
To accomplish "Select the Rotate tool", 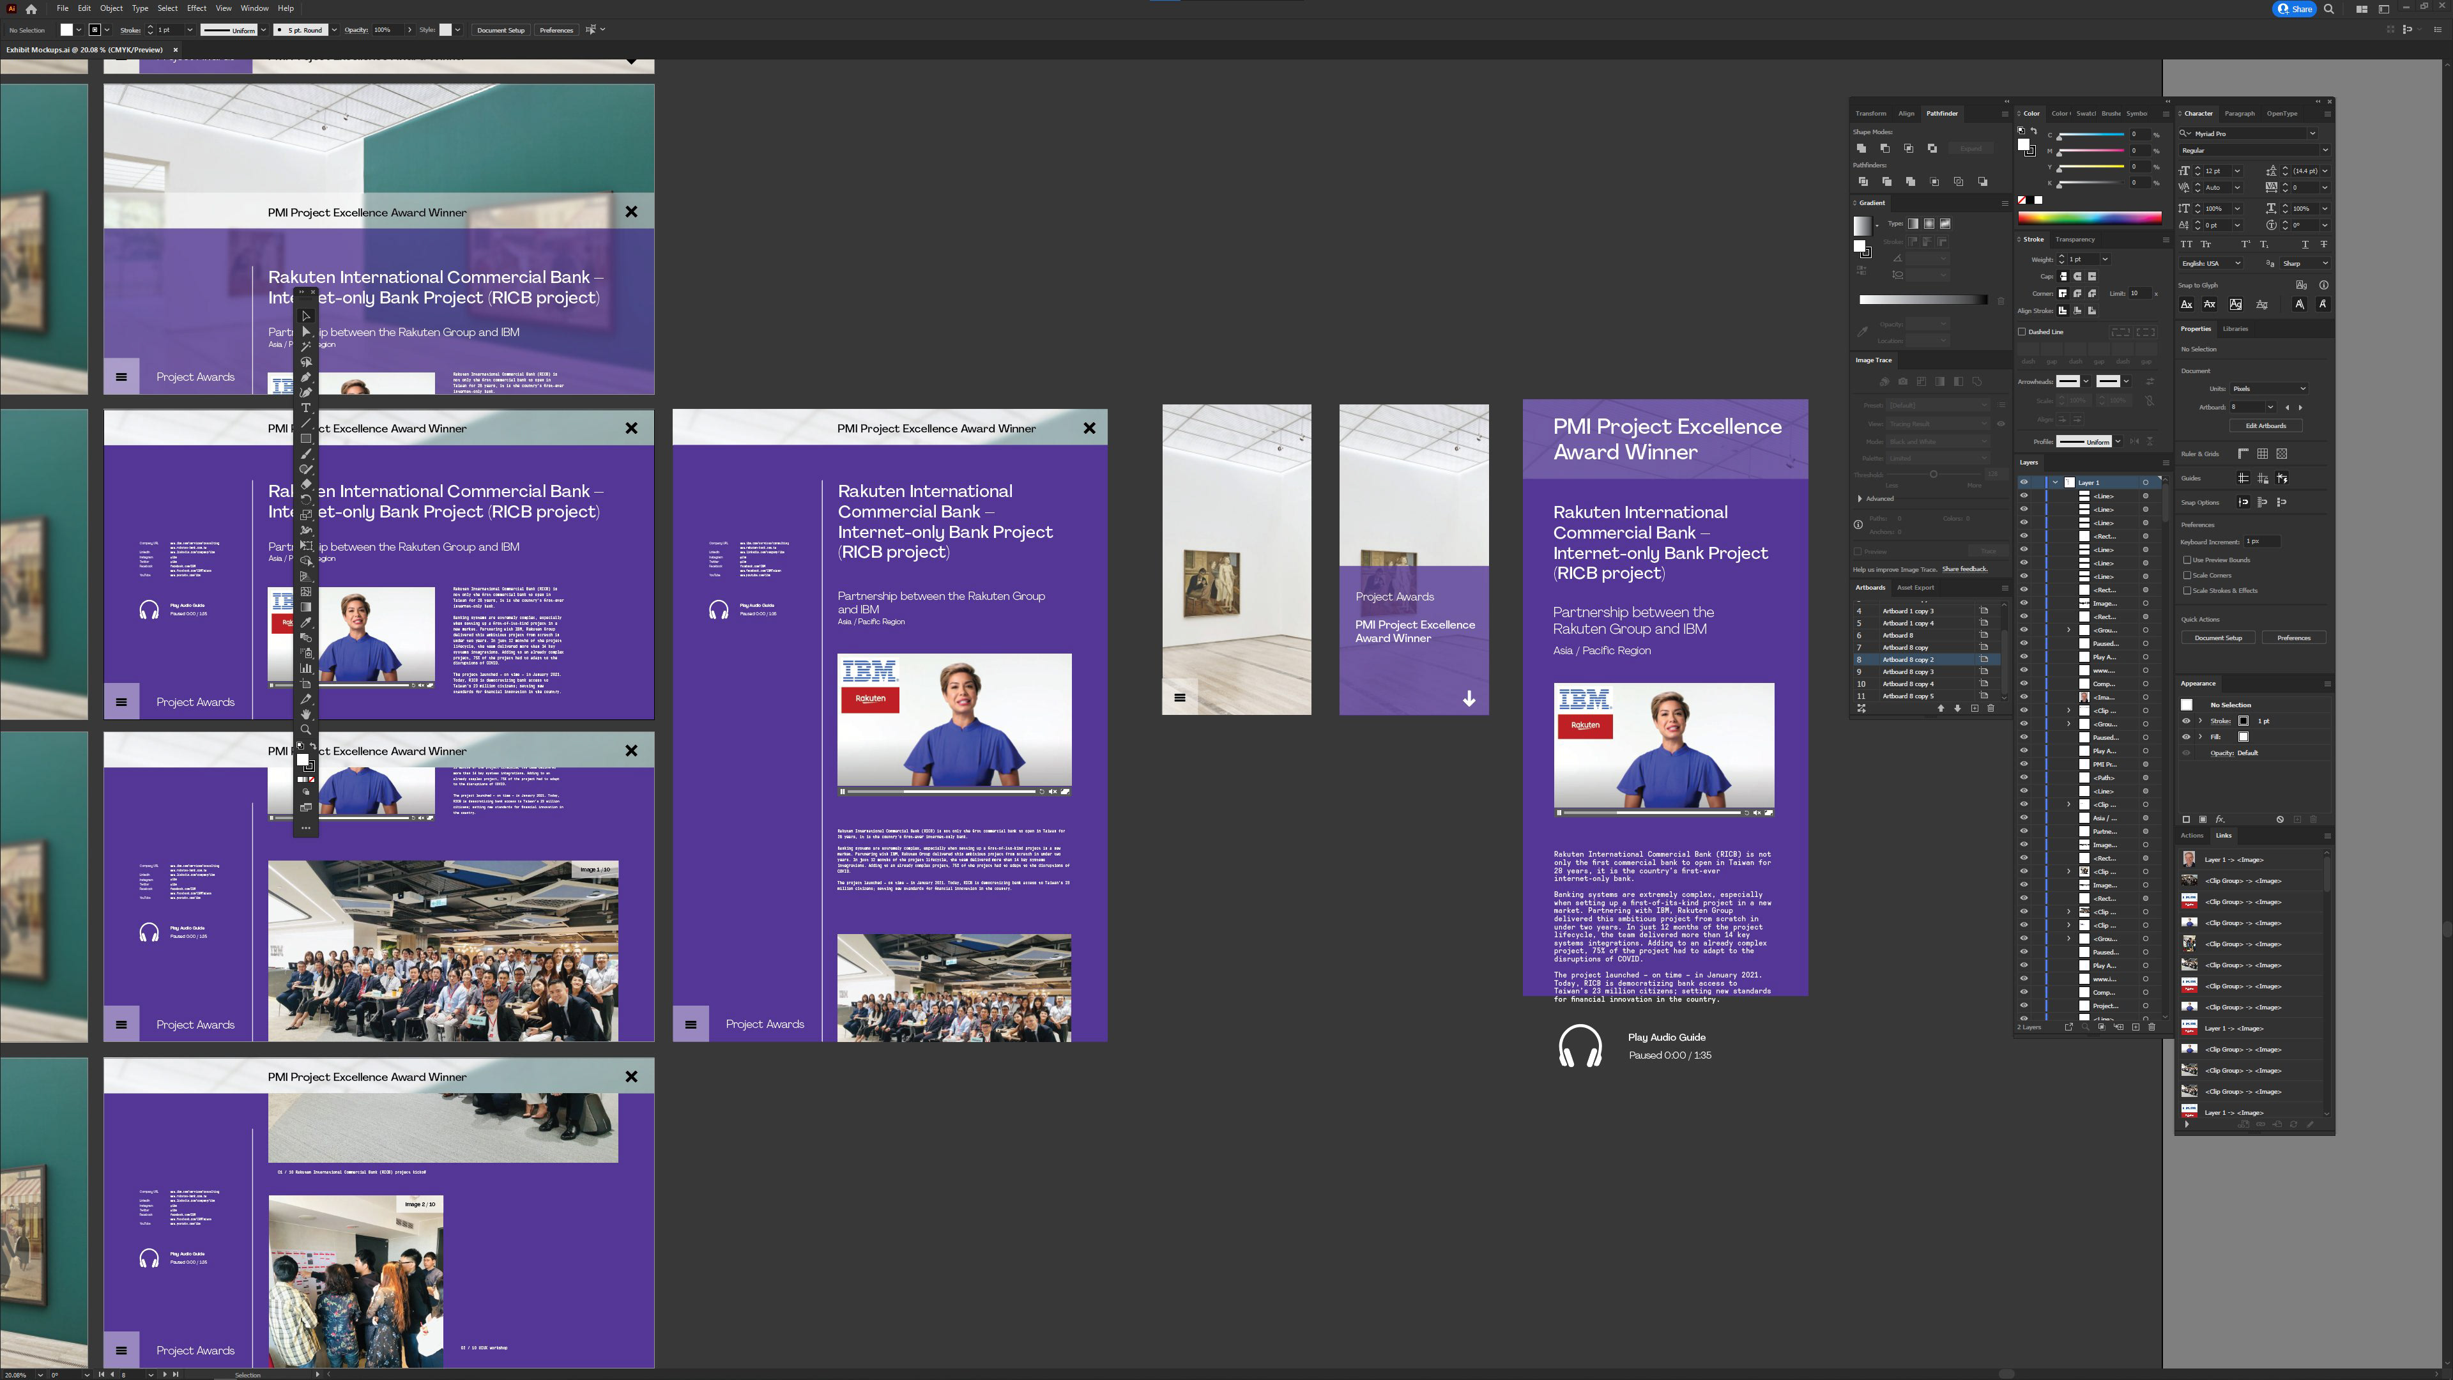I will tap(306, 499).
